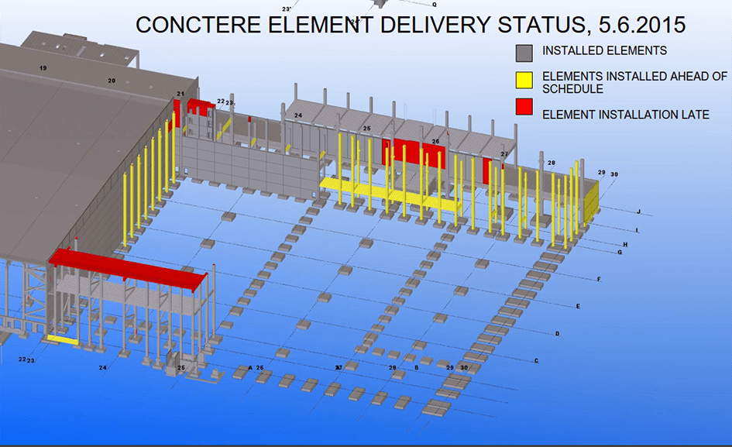
Task: Click the red installation-late legend swatch
Action: (x=524, y=106)
